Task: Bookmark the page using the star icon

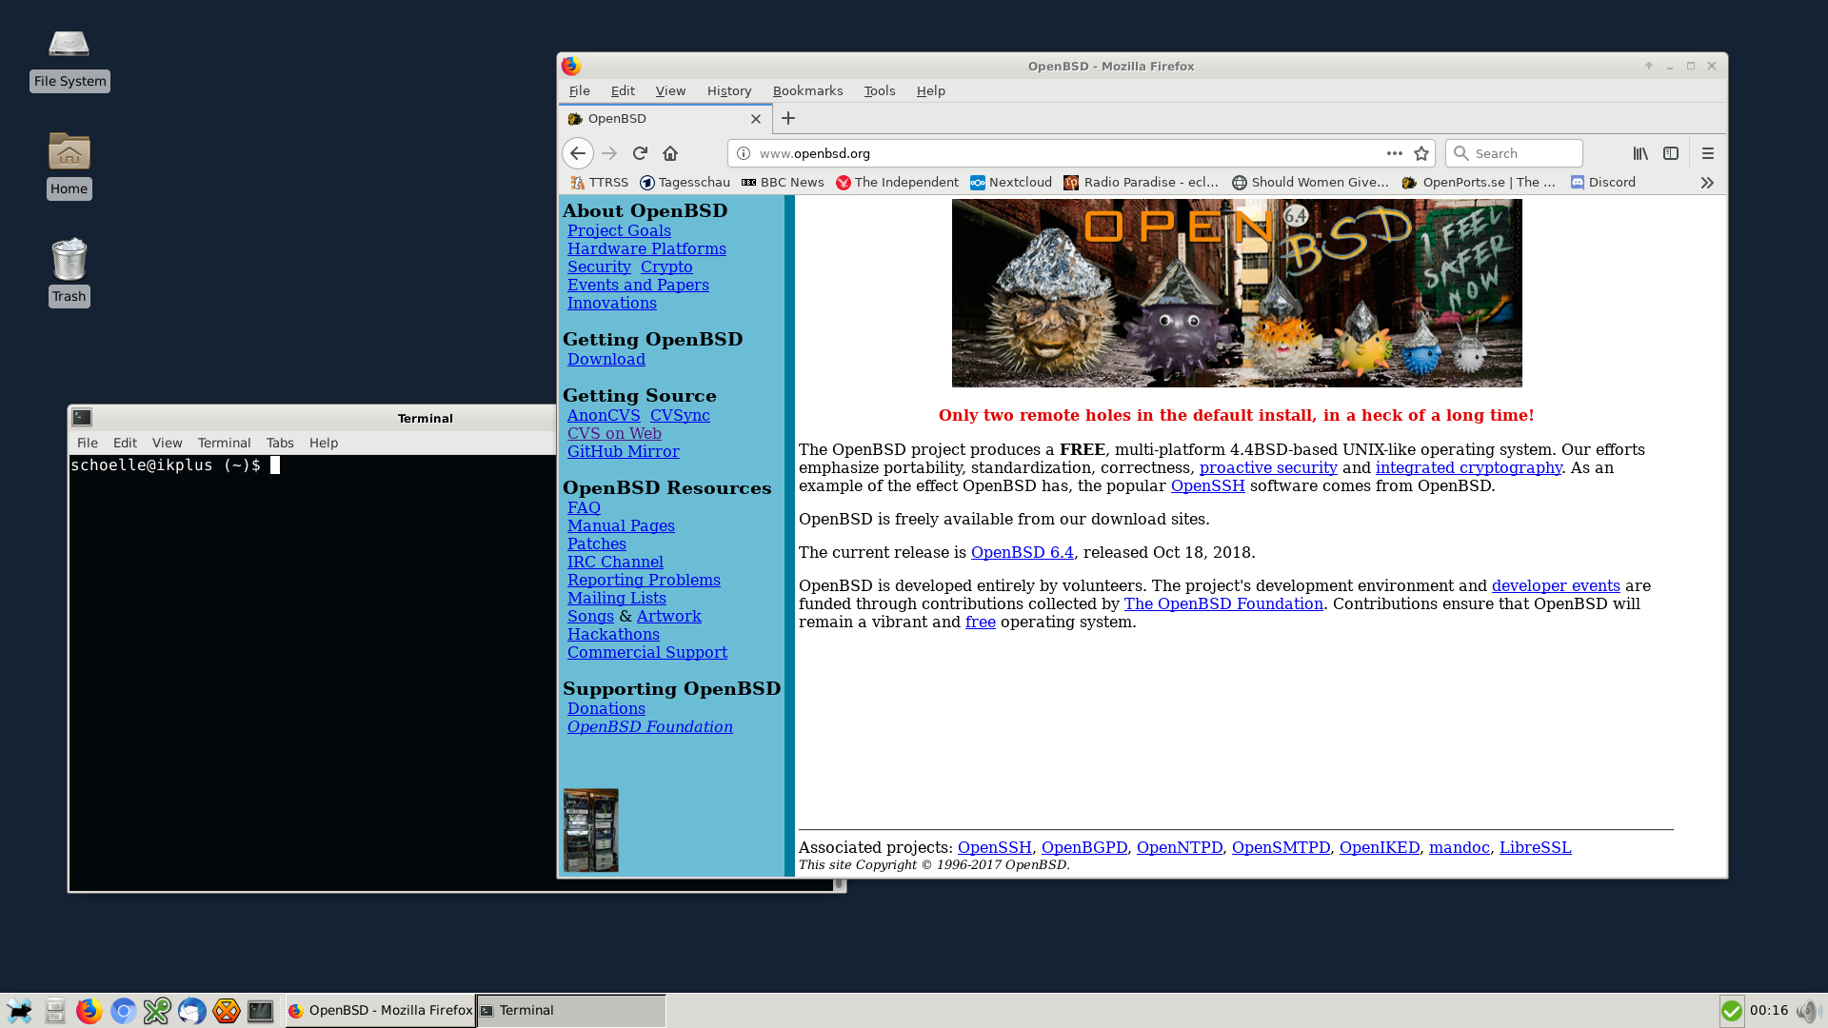Action: point(1421,153)
